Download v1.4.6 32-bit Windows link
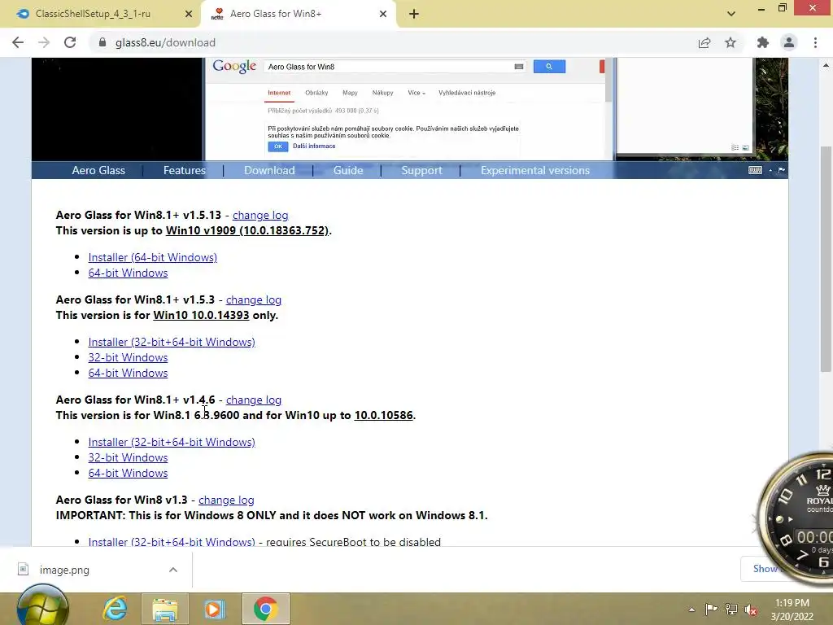Viewport: 833px width, 625px height. 128,457
